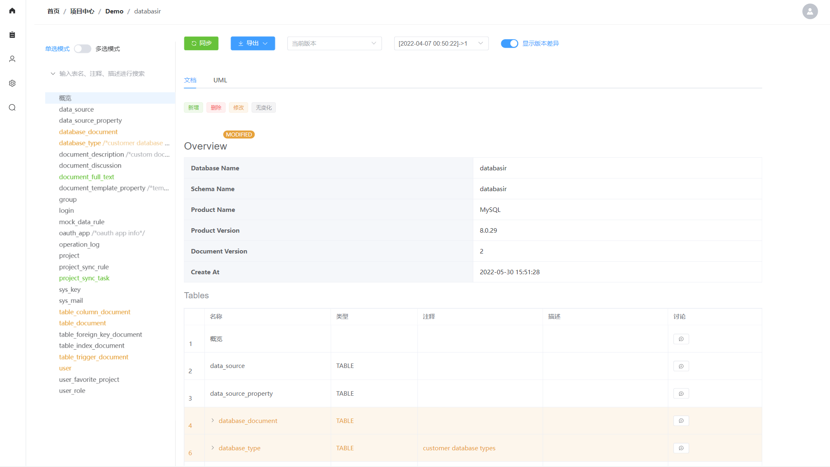The image size is (830, 467).
Task: Switch to 多选模式 using the toggle
Action: click(82, 48)
